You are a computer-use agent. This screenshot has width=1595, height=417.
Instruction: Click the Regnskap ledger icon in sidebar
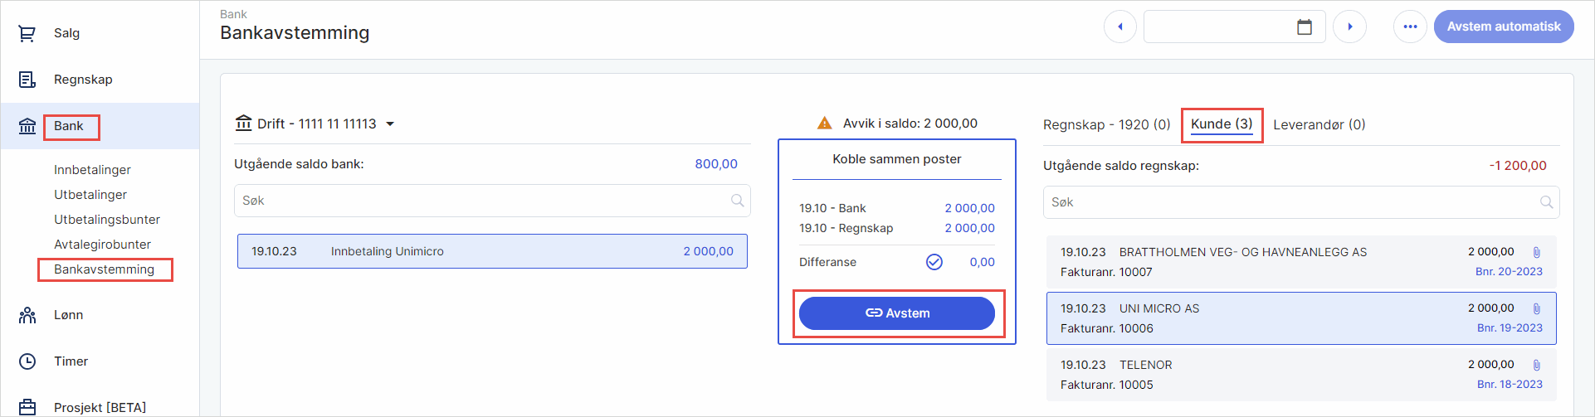(27, 80)
